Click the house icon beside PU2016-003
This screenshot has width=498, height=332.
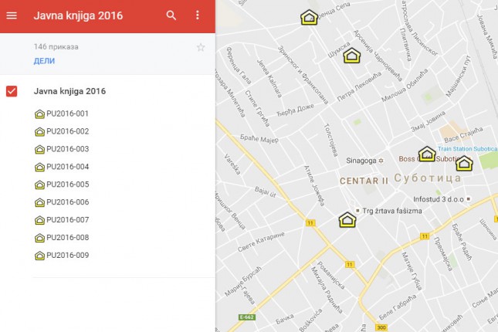[39, 149]
